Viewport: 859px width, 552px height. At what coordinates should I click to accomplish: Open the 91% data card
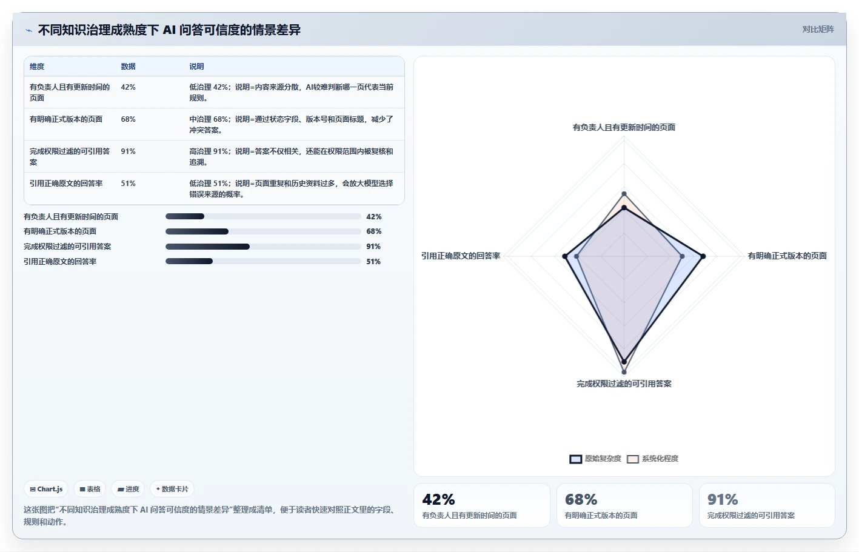(767, 505)
